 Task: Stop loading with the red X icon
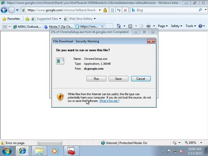pyautogui.click(x=125, y=10)
